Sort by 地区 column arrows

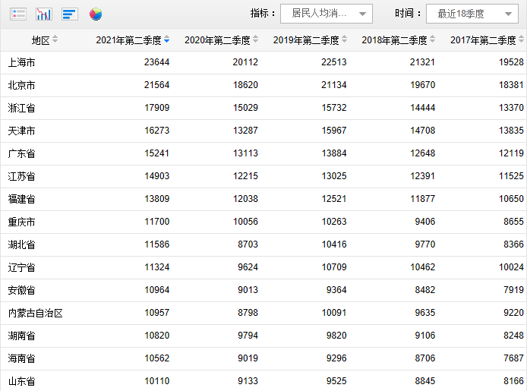[55, 39]
